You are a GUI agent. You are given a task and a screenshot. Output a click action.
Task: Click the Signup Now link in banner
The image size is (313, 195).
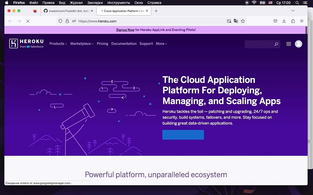coord(125,30)
